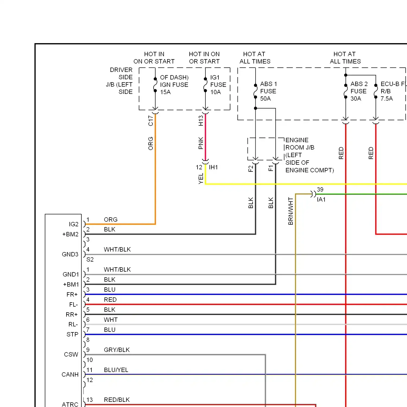Click the DRIVER SIDE J/B label
407x407 pixels.
[x=119, y=81]
